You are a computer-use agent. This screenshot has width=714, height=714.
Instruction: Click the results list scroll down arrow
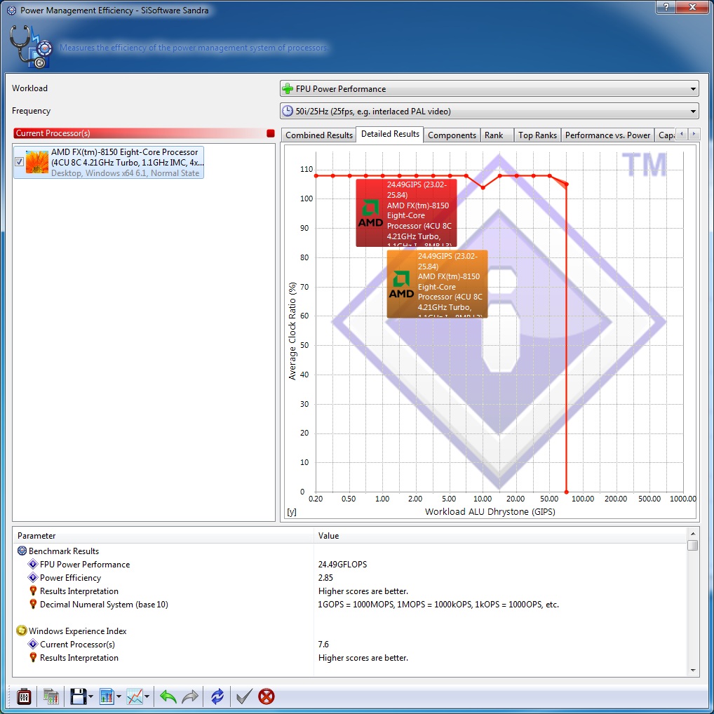coord(692,671)
